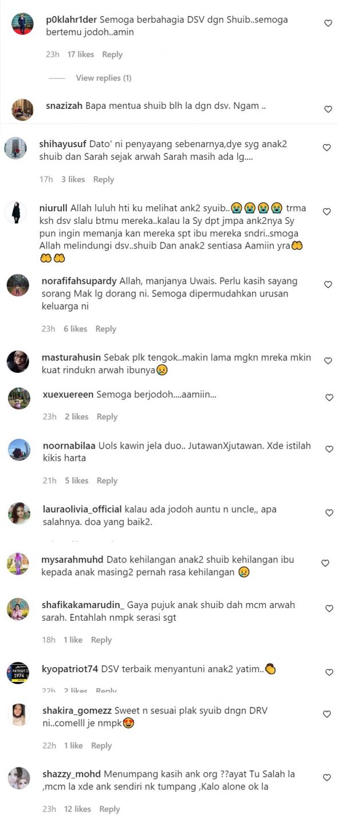Image resolution: width=338 pixels, height=816 pixels.
Task: Heart shazzy_mohd's comment
Action: [327, 778]
